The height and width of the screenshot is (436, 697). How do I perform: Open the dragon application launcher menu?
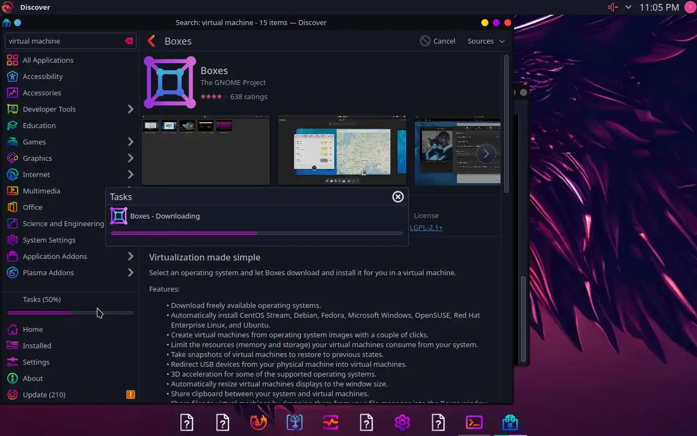(7, 7)
